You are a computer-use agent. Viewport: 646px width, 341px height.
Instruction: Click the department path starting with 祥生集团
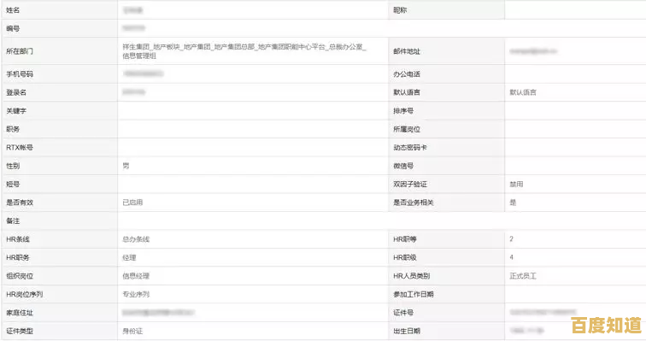244,51
